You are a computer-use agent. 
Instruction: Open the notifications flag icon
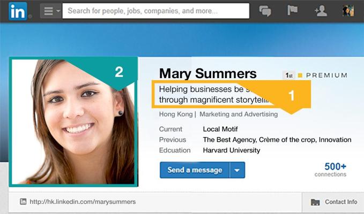293,10
